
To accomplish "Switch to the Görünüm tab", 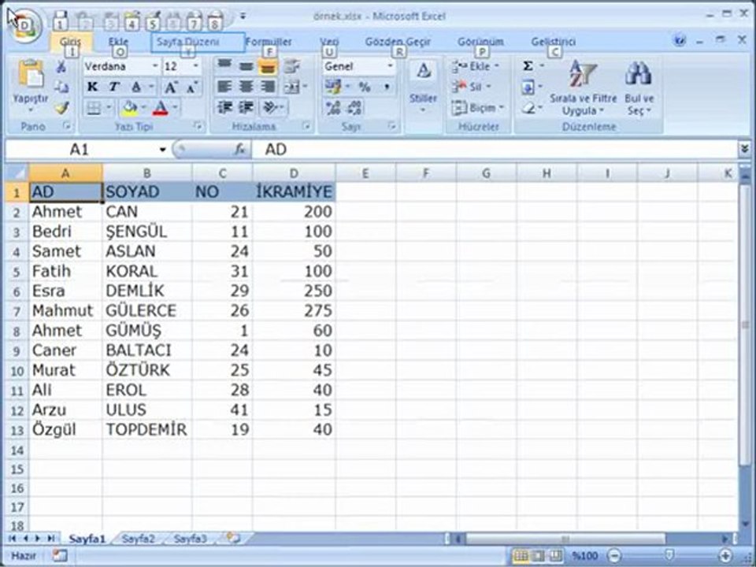I will tap(480, 42).
